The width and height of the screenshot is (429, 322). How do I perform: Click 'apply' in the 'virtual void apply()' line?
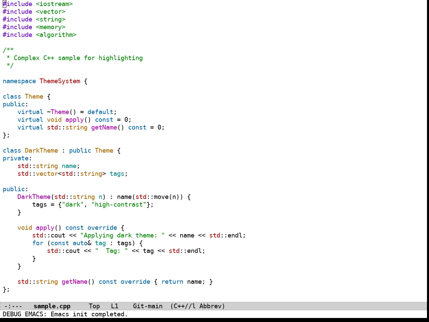click(75, 120)
